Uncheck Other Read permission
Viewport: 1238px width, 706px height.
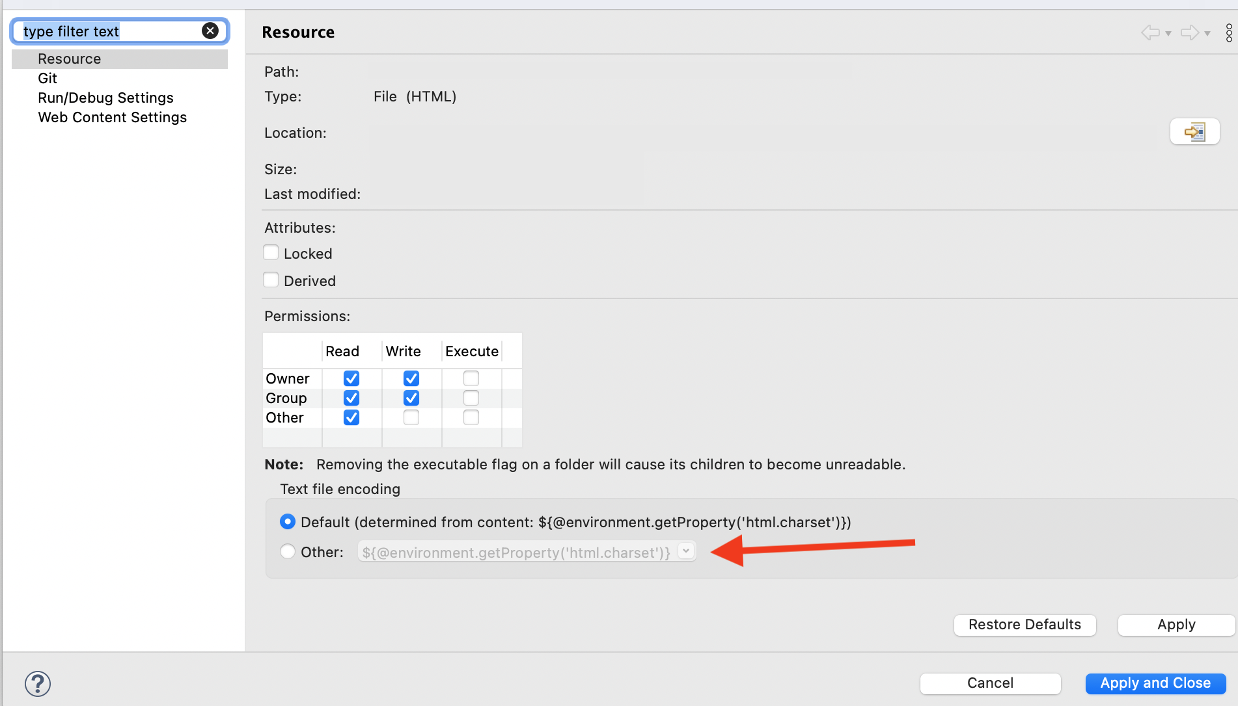(x=351, y=417)
